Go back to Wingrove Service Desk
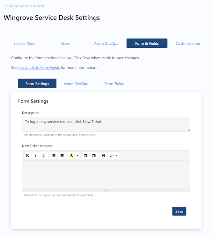 [x=25, y=6]
